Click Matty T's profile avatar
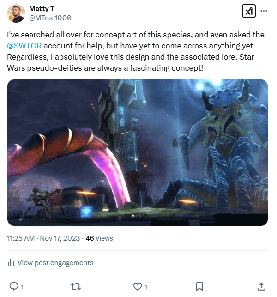 tap(16, 13)
